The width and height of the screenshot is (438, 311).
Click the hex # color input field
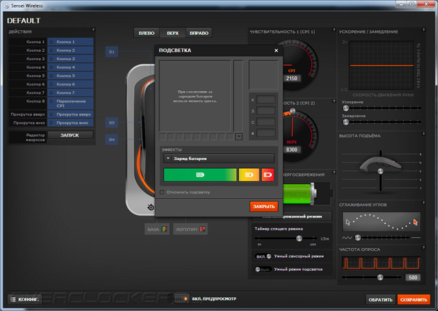(266, 133)
